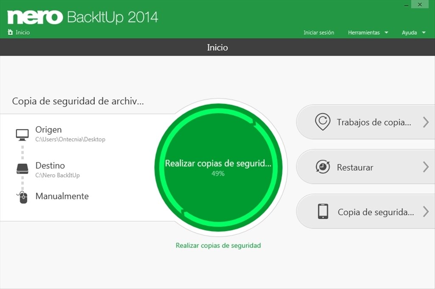Open the Copia de segurida... mobile button
Image resolution: width=435 pixels, height=289 pixels.
pyautogui.click(x=366, y=212)
